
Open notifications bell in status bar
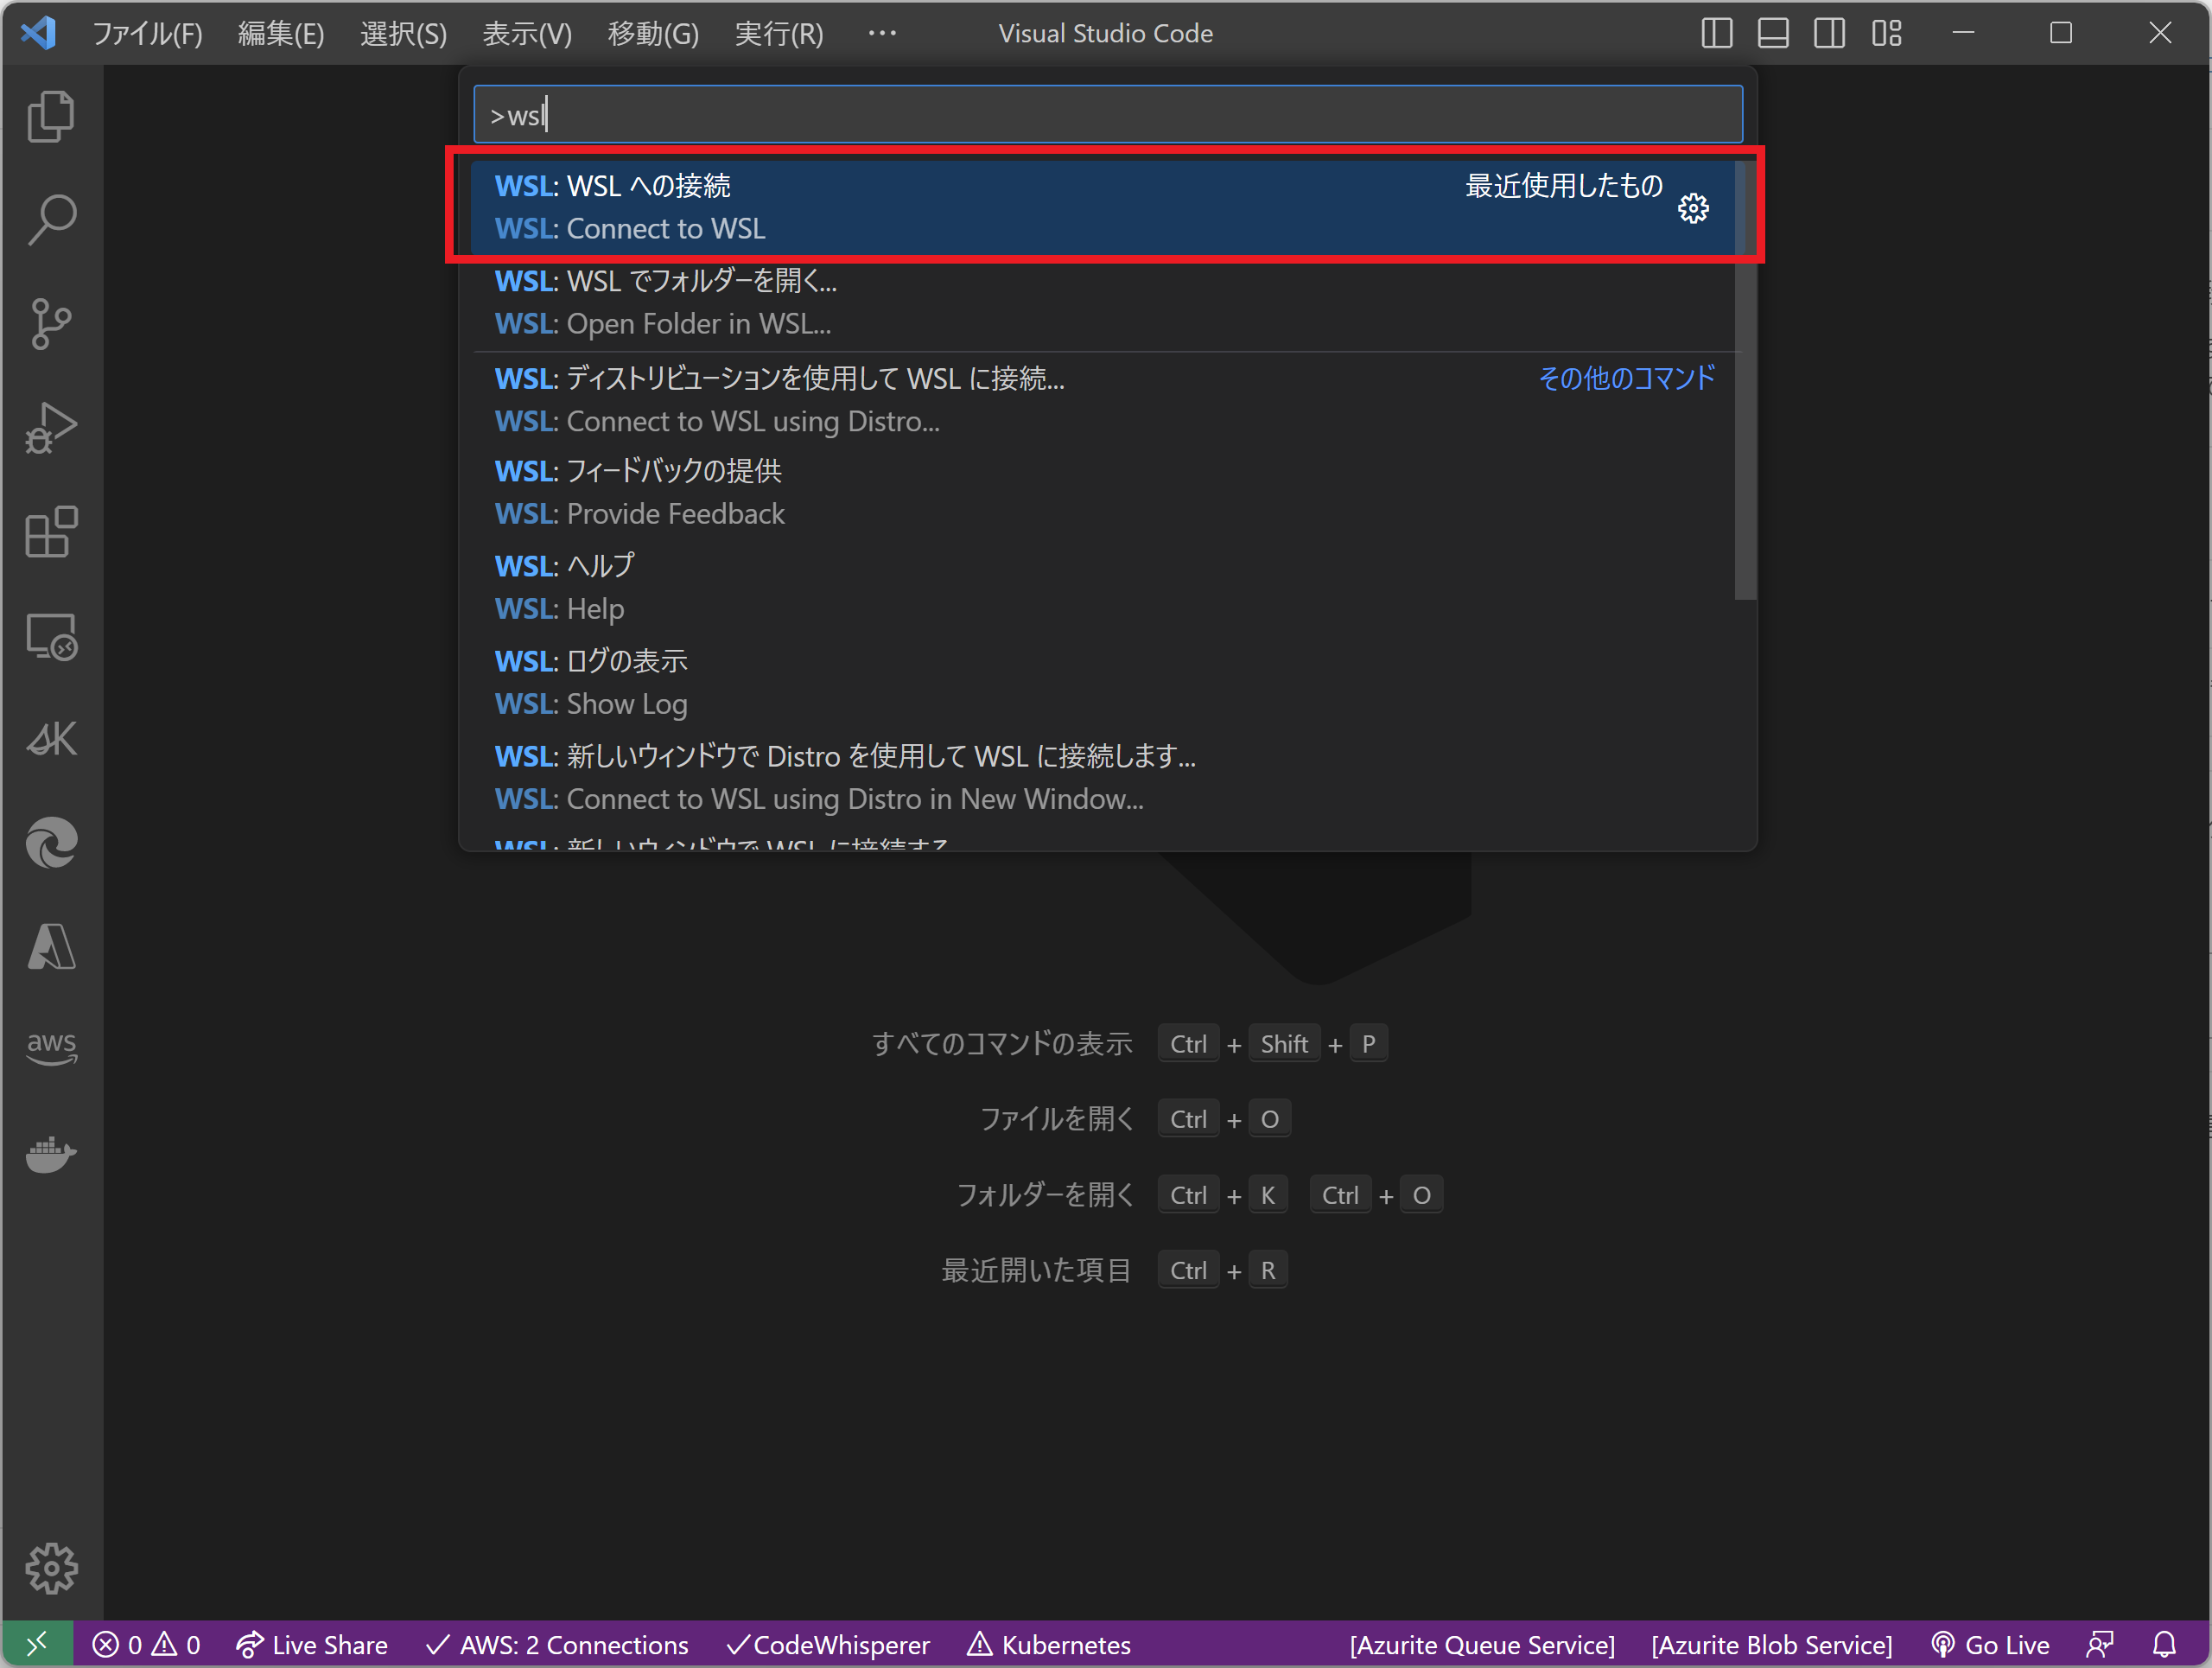[x=2164, y=1645]
